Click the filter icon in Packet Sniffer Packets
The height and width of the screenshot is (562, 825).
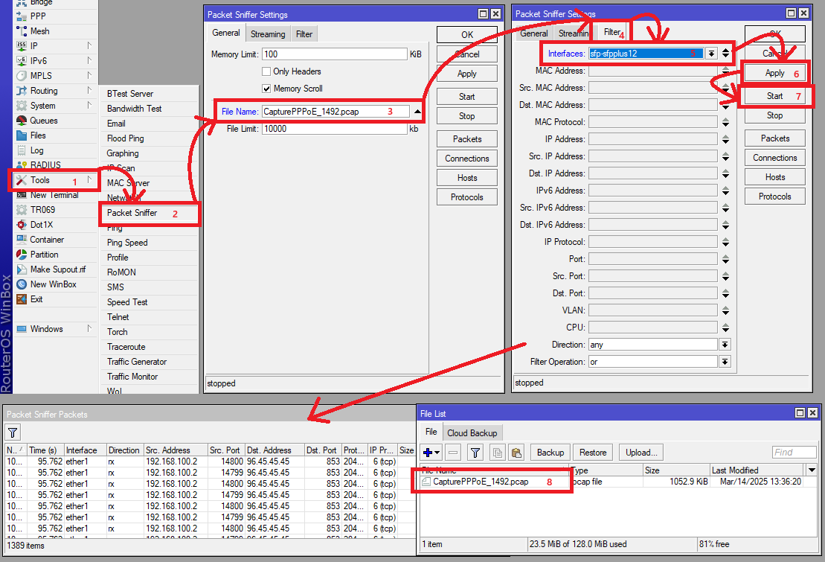(x=13, y=433)
